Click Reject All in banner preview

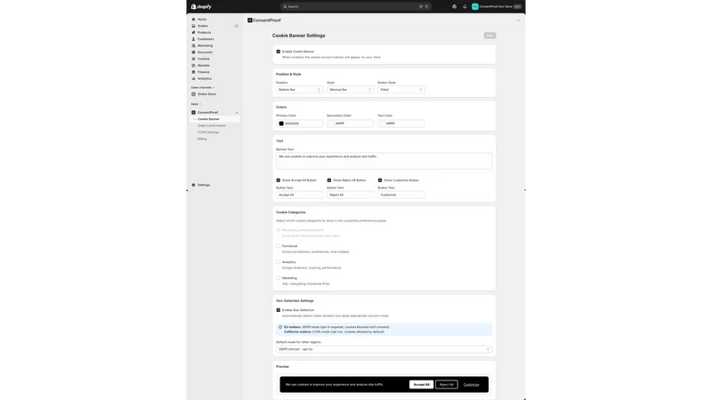447,384
